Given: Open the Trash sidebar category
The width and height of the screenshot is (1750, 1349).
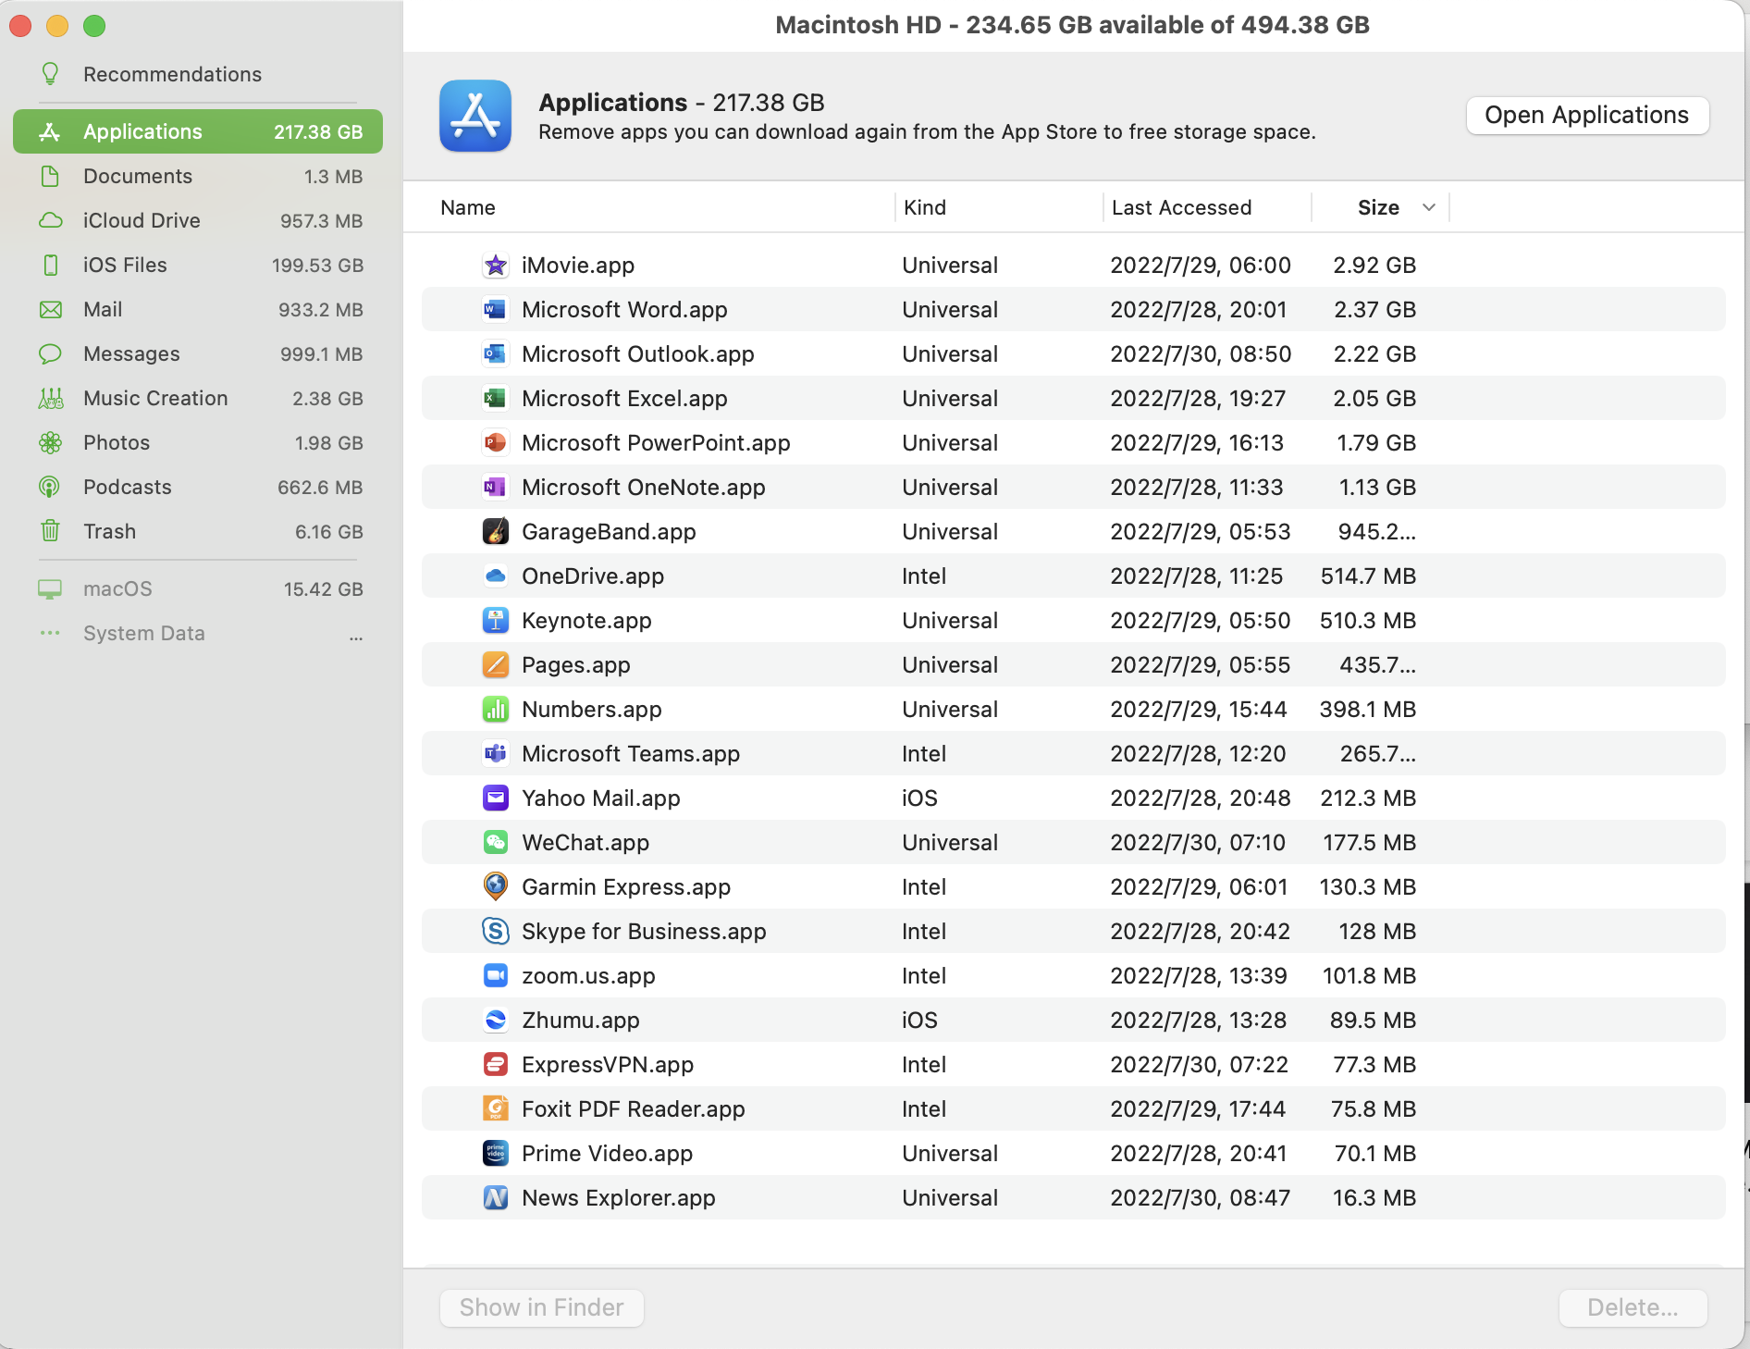Looking at the screenshot, I should (198, 532).
